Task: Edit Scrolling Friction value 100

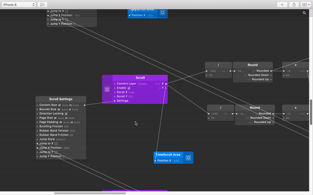Action: pos(66,126)
